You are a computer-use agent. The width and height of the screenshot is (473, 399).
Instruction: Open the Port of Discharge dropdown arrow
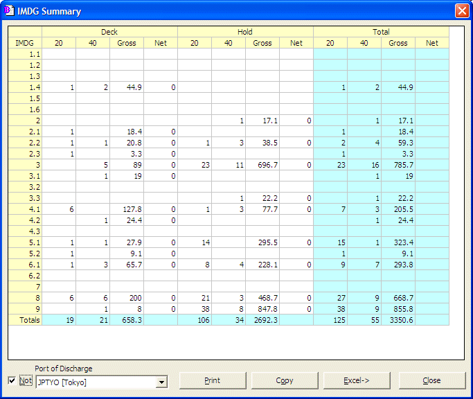(x=162, y=382)
